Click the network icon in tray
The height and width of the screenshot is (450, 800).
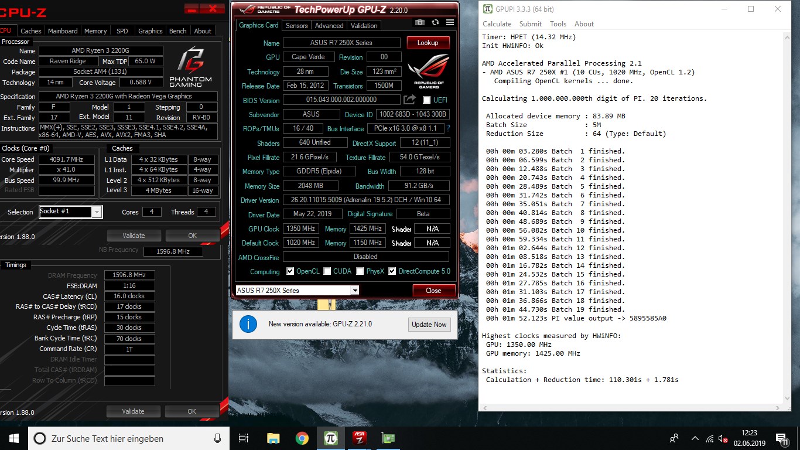coord(710,438)
